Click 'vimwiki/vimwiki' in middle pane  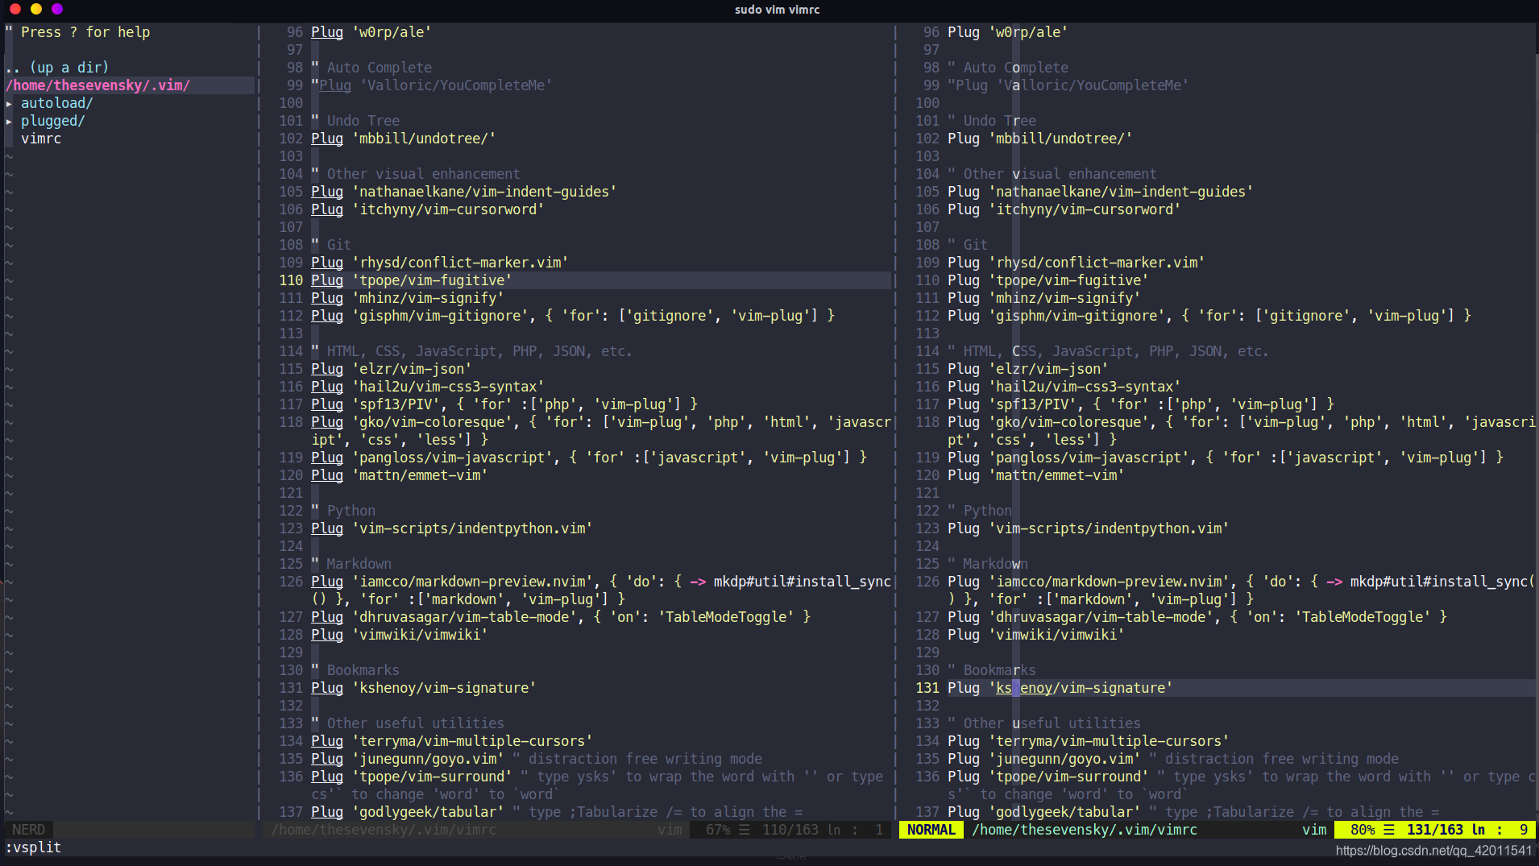click(420, 635)
